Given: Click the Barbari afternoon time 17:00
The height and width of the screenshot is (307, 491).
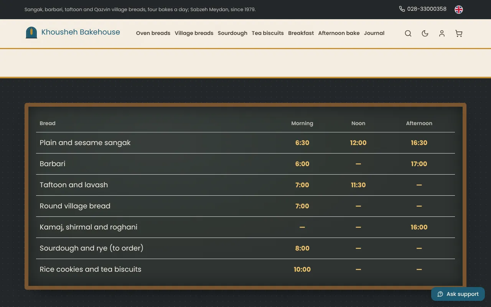Looking at the screenshot, I should pos(419,164).
